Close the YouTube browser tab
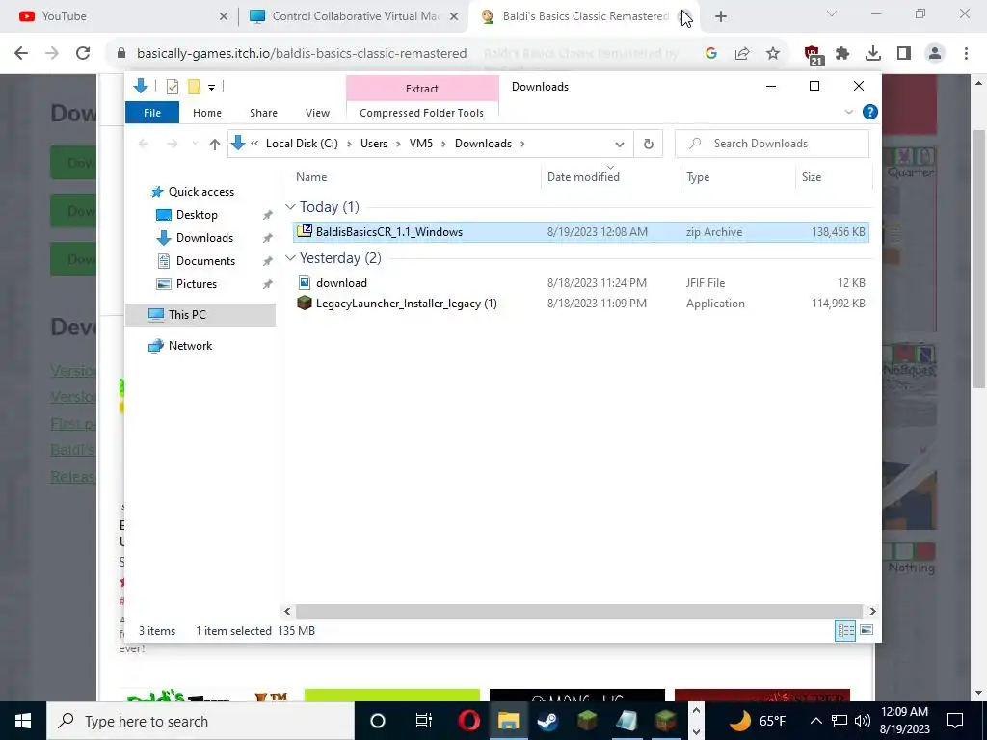Image resolution: width=987 pixels, height=740 pixels. pyautogui.click(x=224, y=16)
